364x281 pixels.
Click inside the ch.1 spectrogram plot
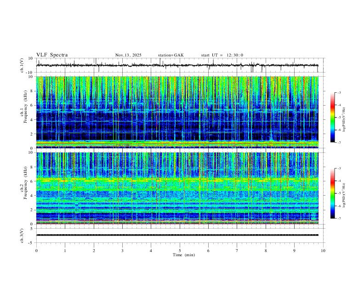177,112
